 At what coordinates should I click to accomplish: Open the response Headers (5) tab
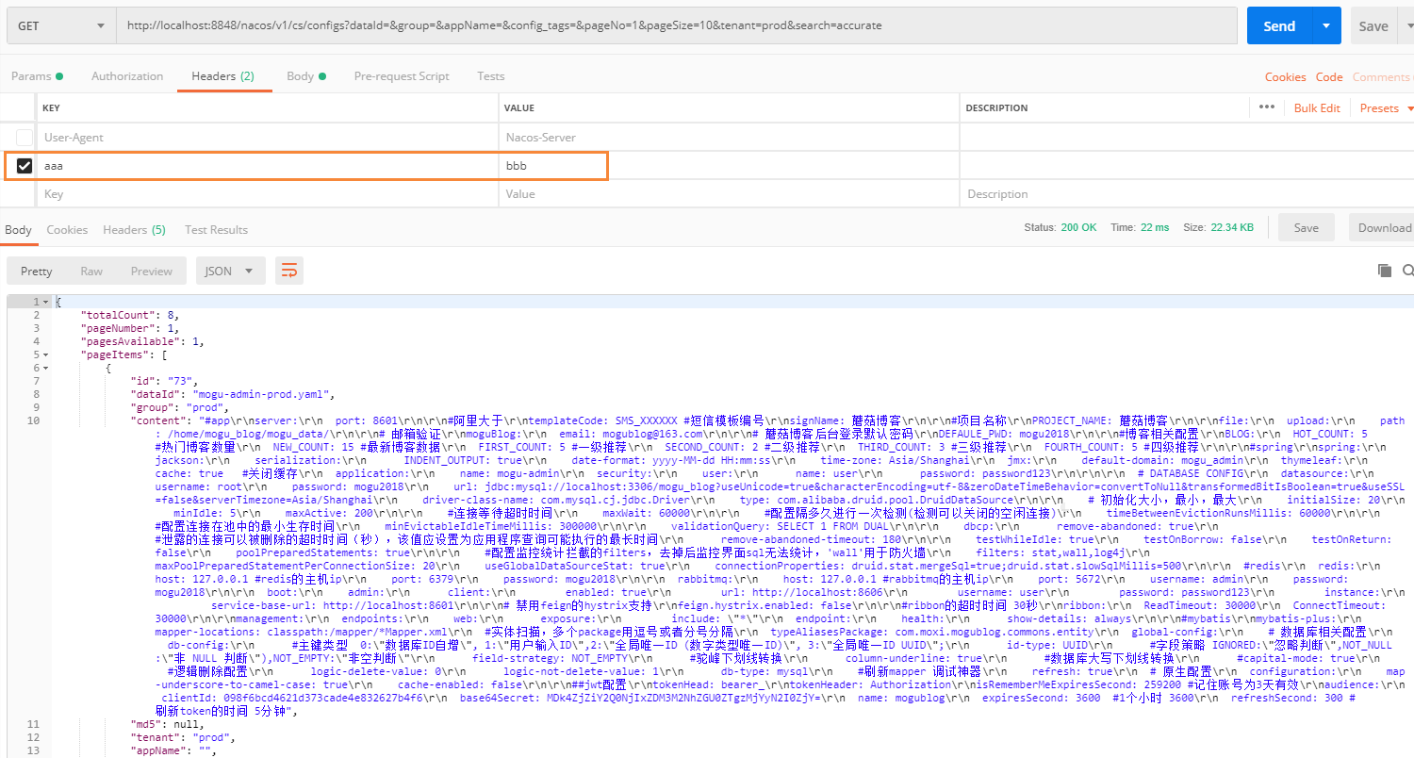coord(134,230)
